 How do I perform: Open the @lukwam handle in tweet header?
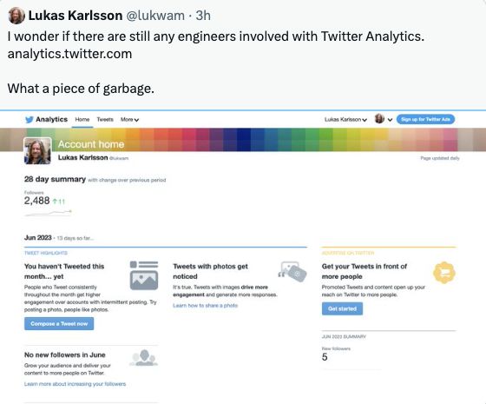[x=156, y=16]
